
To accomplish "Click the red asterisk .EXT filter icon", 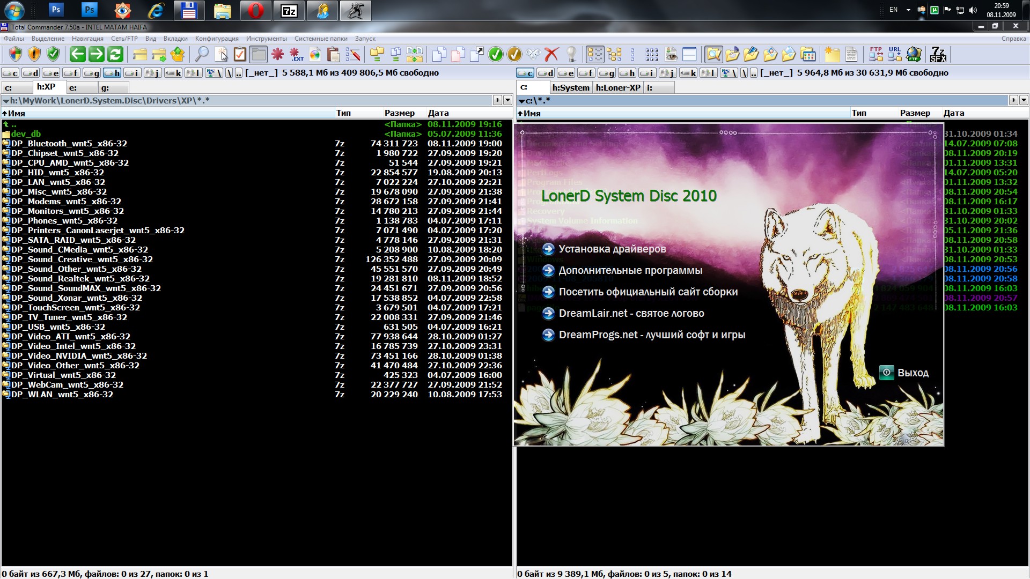I will pyautogui.click(x=296, y=54).
